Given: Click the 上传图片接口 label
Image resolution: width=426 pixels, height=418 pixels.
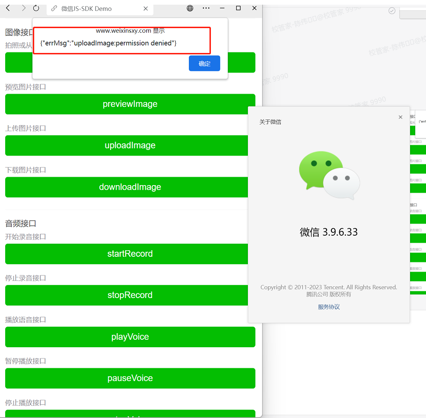Looking at the screenshot, I should point(25,128).
